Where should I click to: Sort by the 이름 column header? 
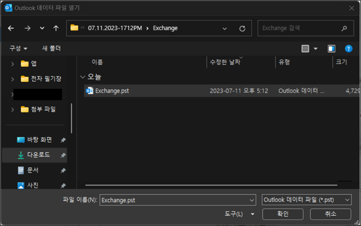tap(97, 62)
